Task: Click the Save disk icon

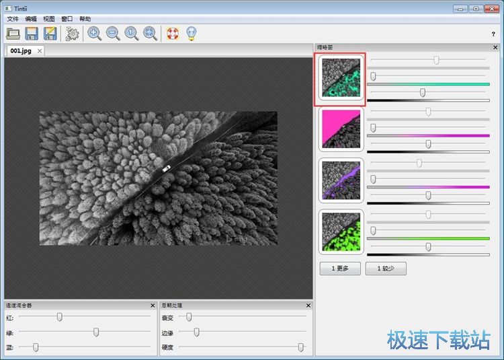Action: pos(32,34)
